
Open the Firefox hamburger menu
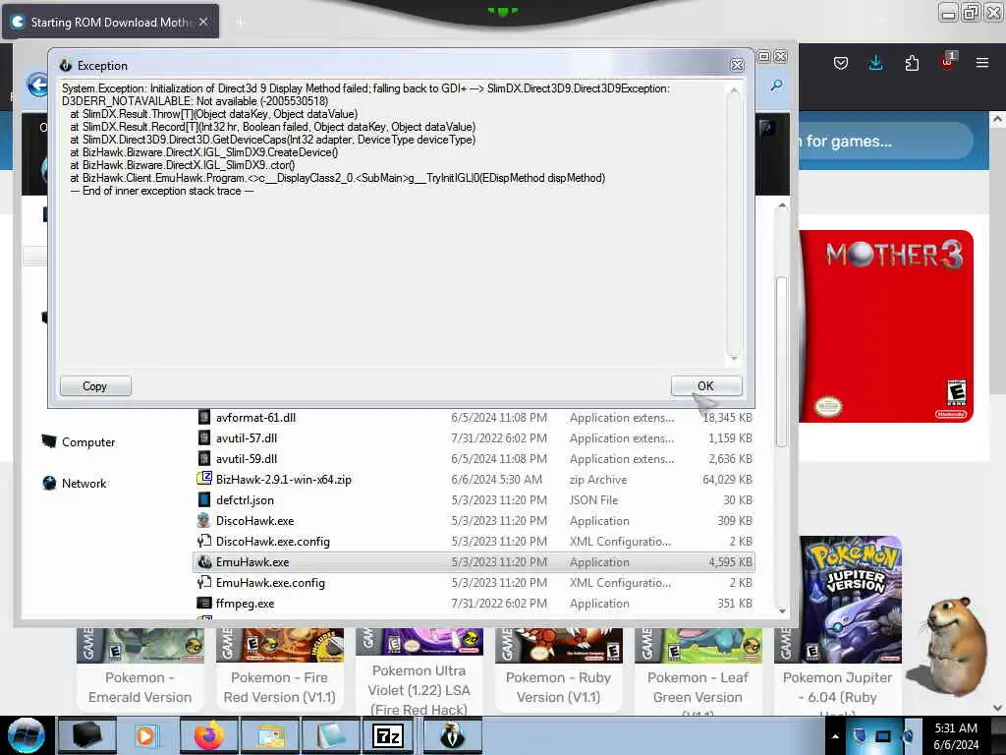(982, 63)
